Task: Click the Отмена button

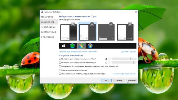Action: point(119,81)
